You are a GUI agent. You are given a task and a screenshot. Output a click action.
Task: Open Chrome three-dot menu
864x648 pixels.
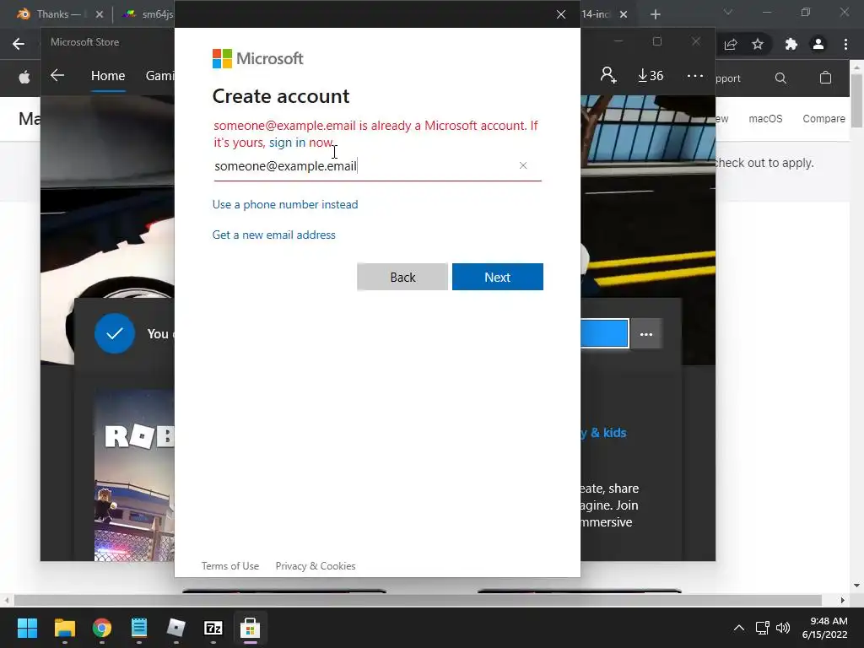coord(845,44)
